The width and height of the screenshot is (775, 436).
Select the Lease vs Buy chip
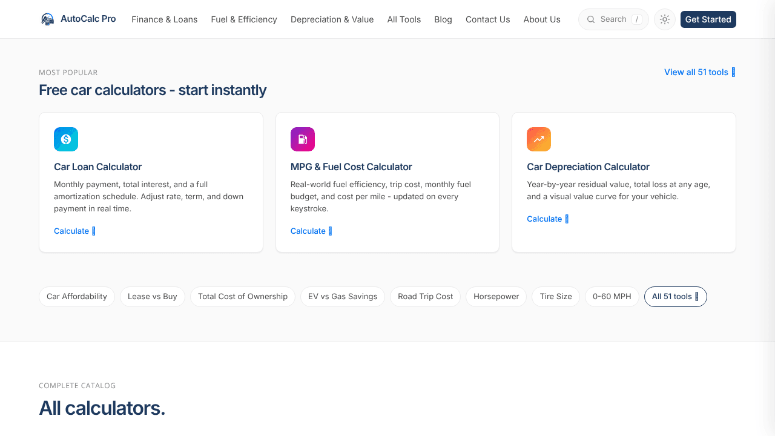153,297
